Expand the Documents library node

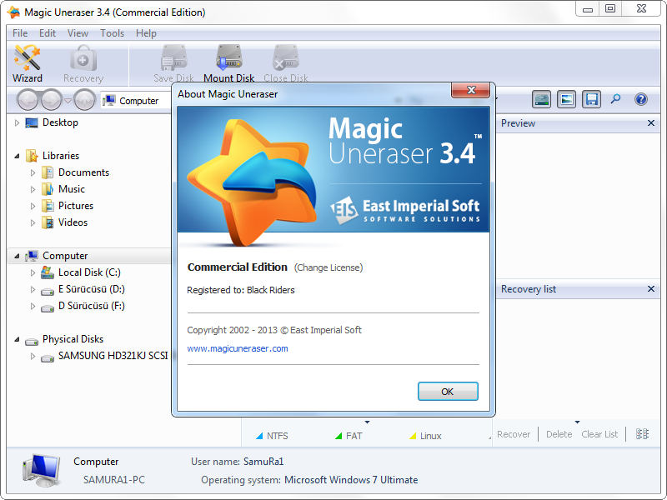point(33,172)
